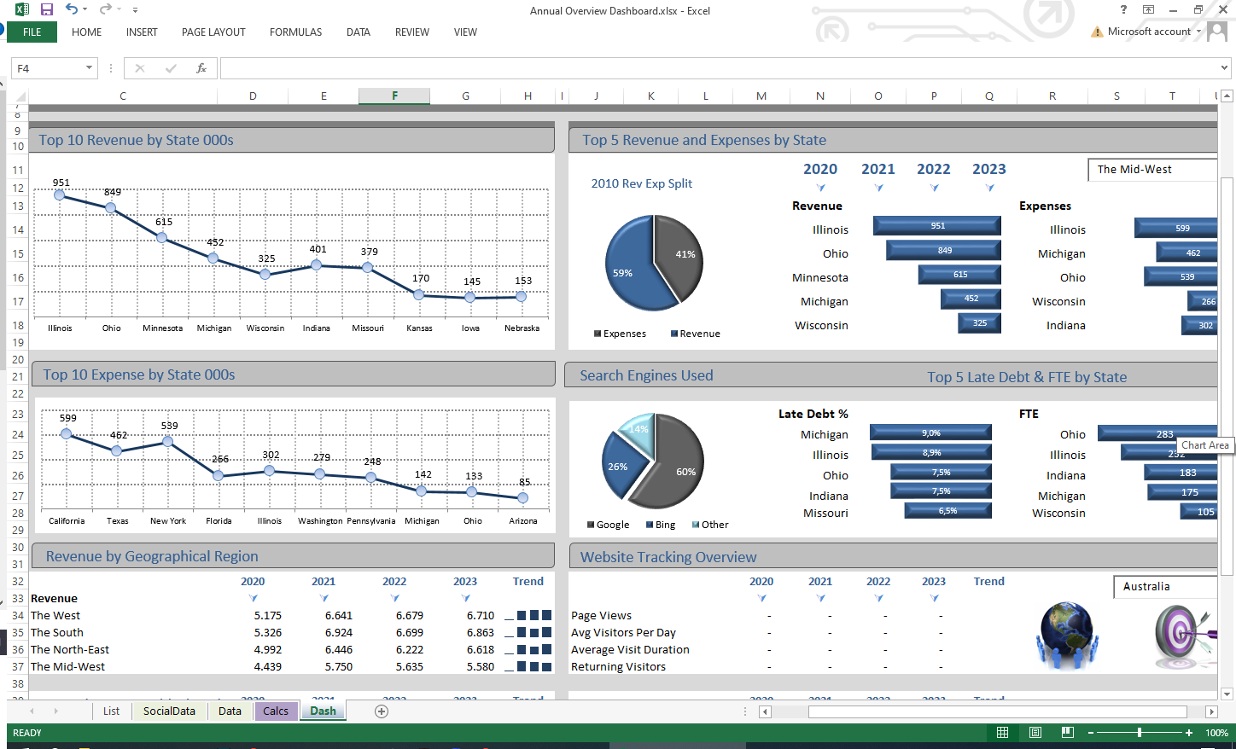The height and width of the screenshot is (749, 1236).
Task: Open Excel Help question mark icon
Action: click(x=1123, y=9)
